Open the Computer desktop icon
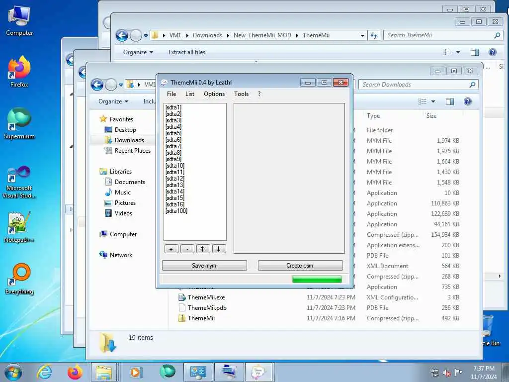Screen dimensions: 509x382 click(x=19, y=21)
